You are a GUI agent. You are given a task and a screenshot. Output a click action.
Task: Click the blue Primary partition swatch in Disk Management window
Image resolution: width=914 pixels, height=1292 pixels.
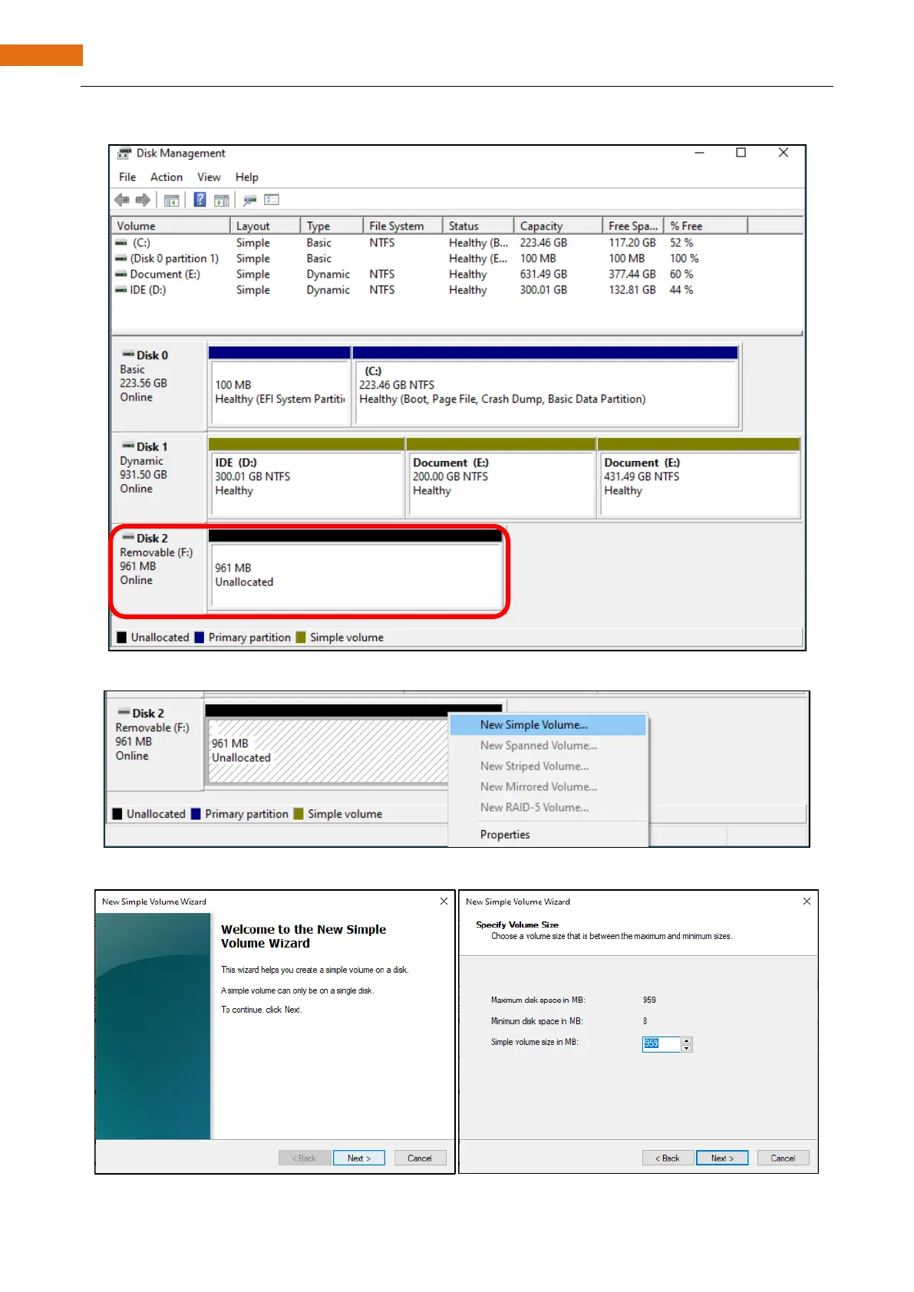(x=200, y=638)
